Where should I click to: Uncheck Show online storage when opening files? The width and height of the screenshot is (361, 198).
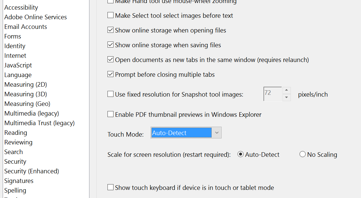(x=110, y=30)
